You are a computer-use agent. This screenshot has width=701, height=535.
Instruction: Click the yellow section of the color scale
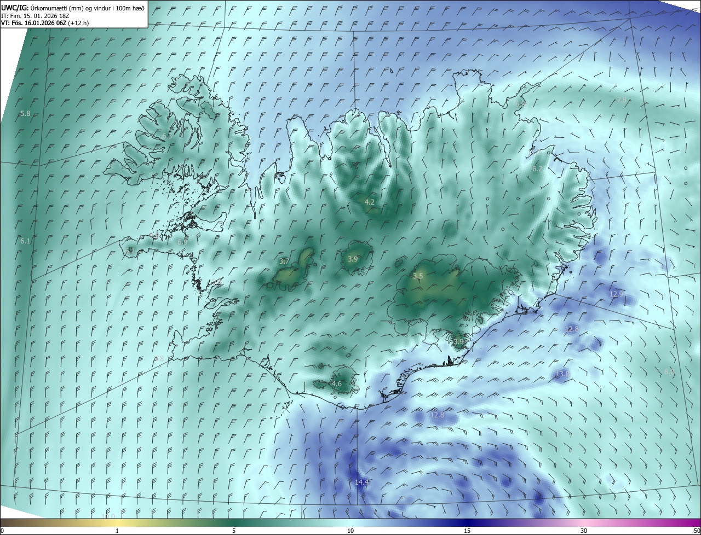pyautogui.click(x=118, y=523)
